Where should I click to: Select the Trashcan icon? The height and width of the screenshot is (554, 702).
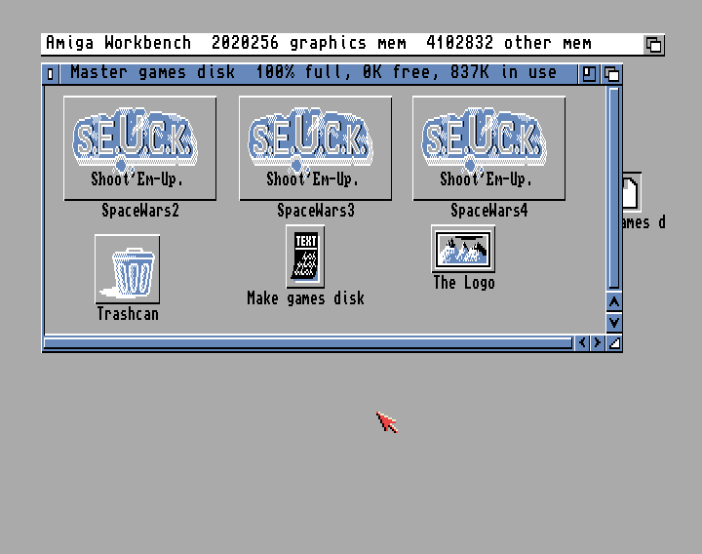point(127,269)
